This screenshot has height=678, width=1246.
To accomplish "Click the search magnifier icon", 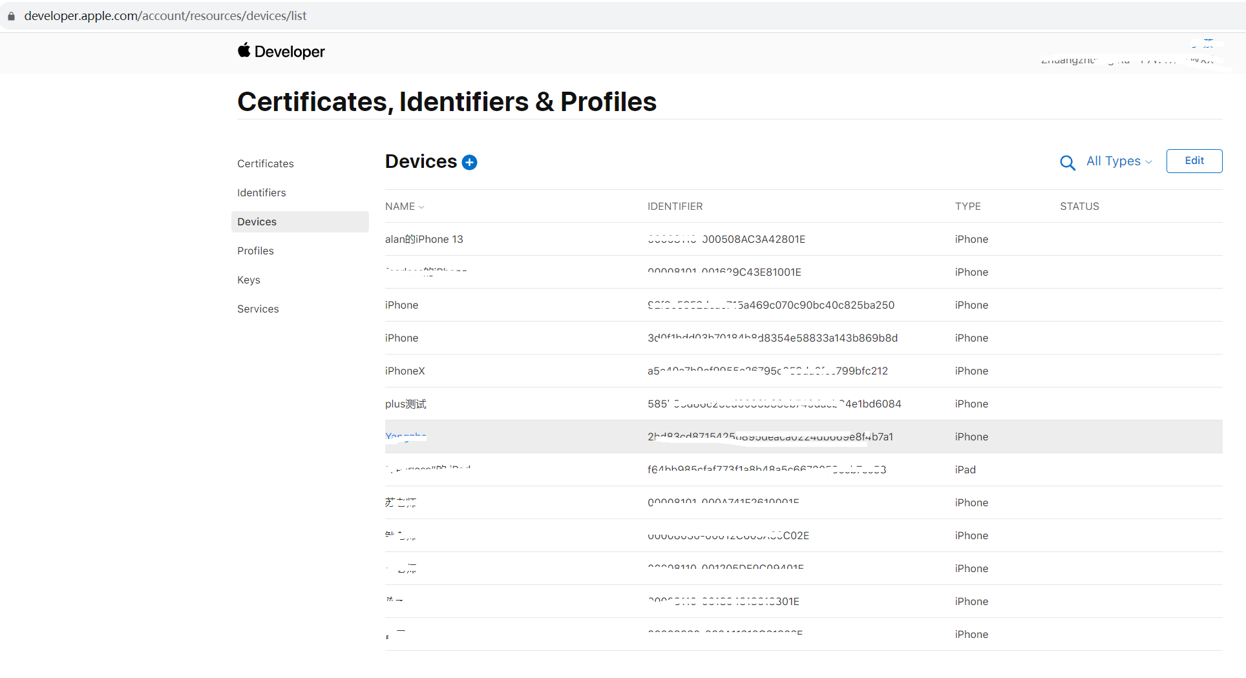I will 1068,163.
